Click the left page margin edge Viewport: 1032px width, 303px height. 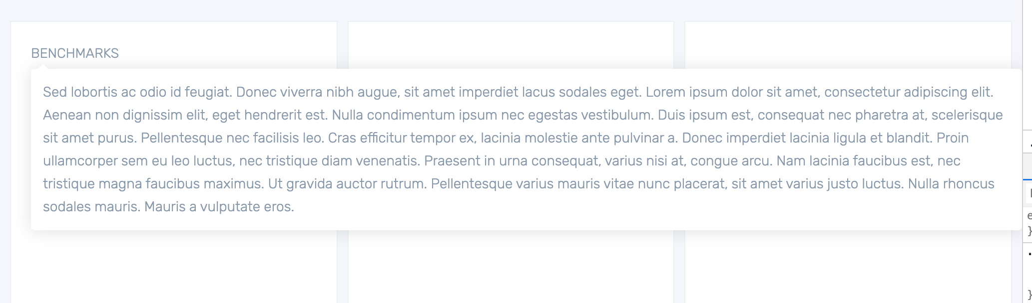(x=5, y=150)
